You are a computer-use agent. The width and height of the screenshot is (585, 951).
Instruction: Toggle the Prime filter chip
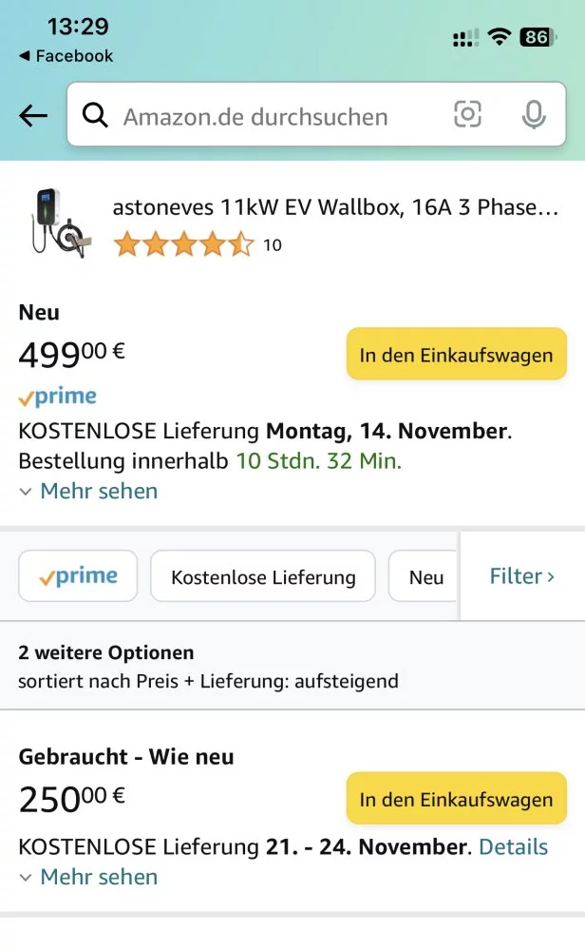pyautogui.click(x=78, y=576)
